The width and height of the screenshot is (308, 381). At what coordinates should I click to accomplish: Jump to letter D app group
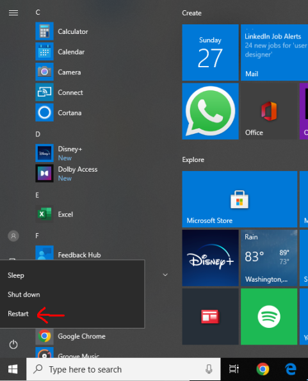[38, 134]
